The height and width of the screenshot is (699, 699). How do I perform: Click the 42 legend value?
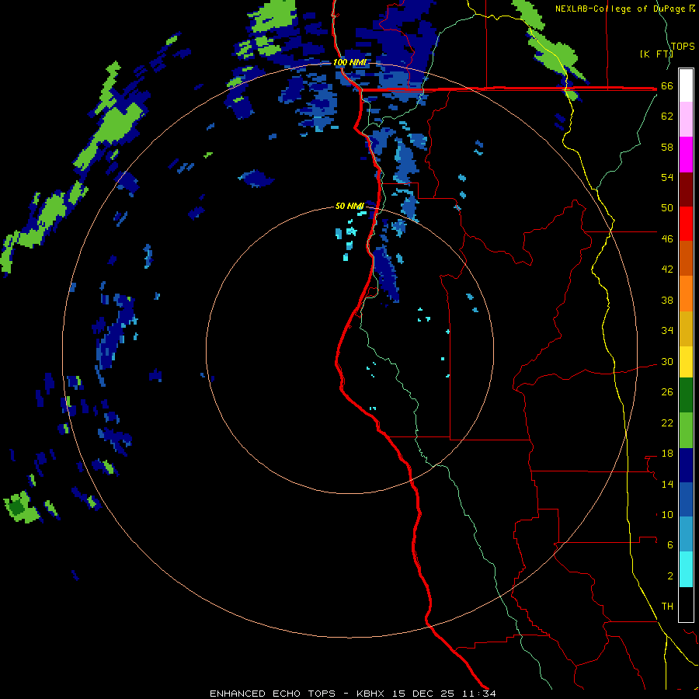[x=667, y=270]
